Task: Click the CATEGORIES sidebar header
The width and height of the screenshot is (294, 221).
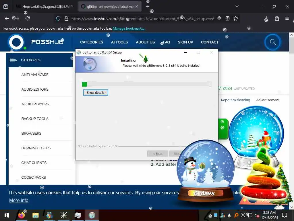Action: coord(39,60)
